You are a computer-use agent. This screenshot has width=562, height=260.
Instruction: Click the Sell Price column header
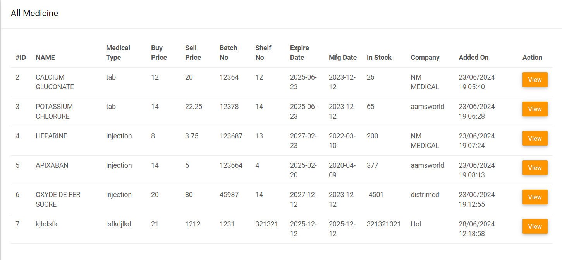point(193,53)
